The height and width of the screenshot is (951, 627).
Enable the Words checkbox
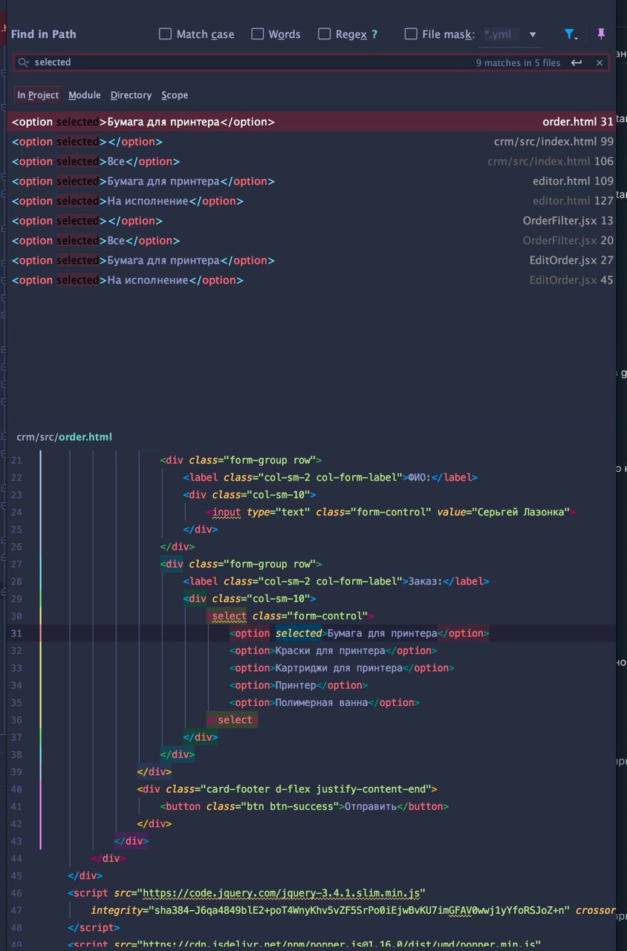pyautogui.click(x=258, y=34)
